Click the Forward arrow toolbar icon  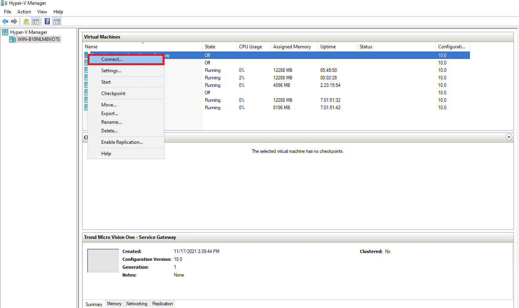tap(14, 21)
